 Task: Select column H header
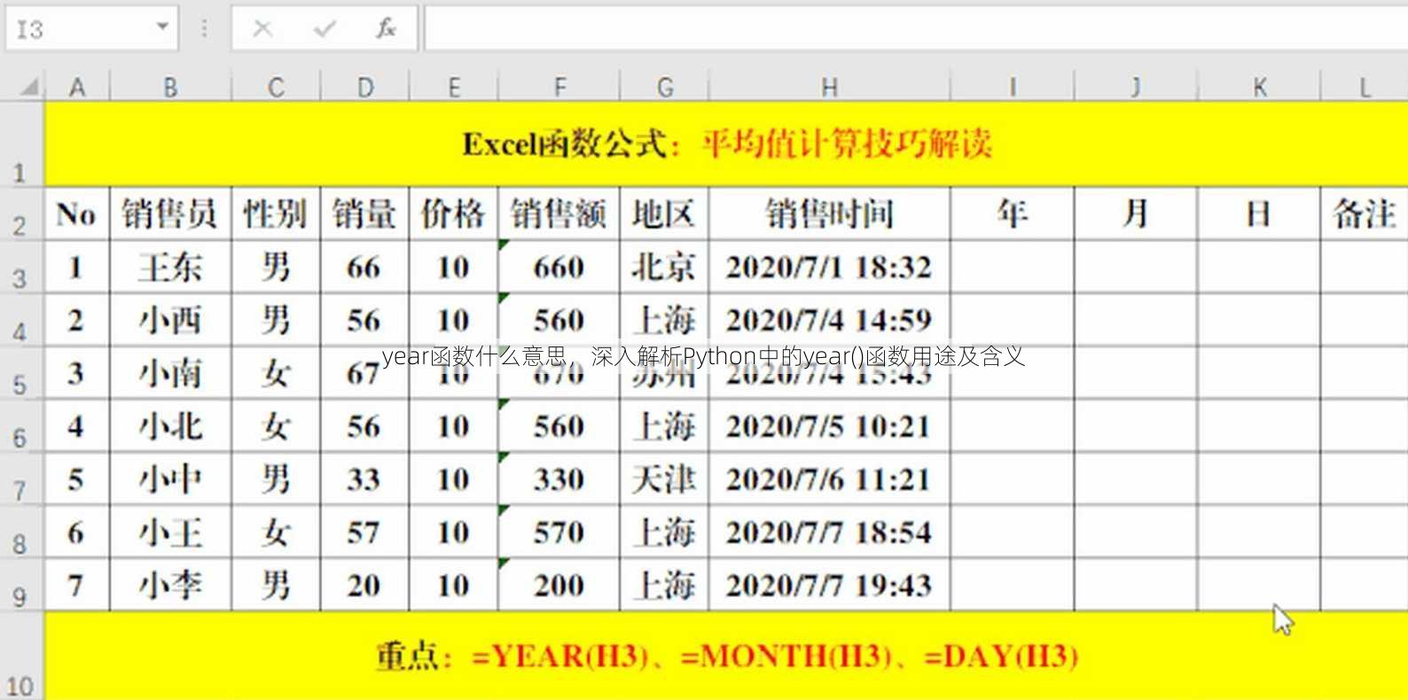click(x=829, y=87)
